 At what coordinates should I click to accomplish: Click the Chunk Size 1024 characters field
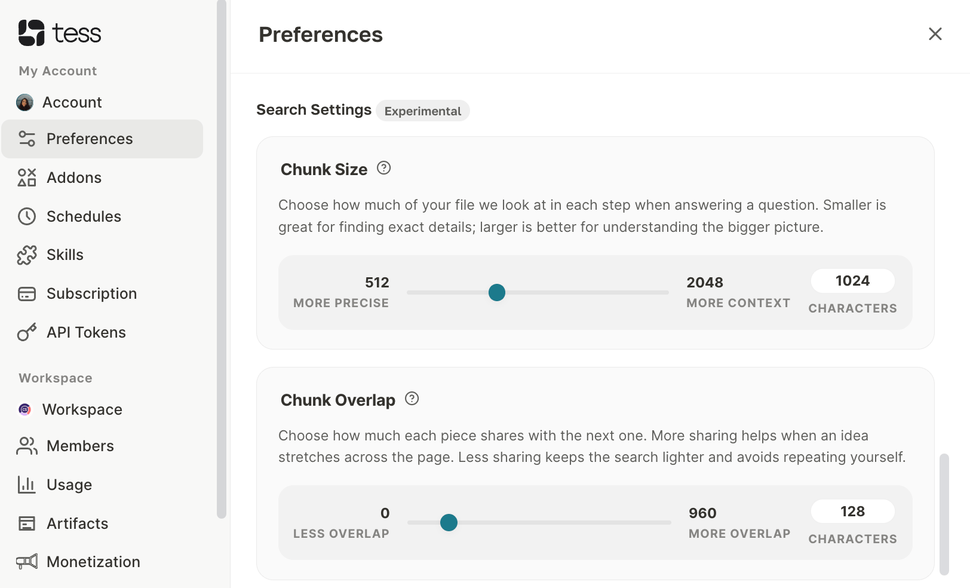[853, 281]
